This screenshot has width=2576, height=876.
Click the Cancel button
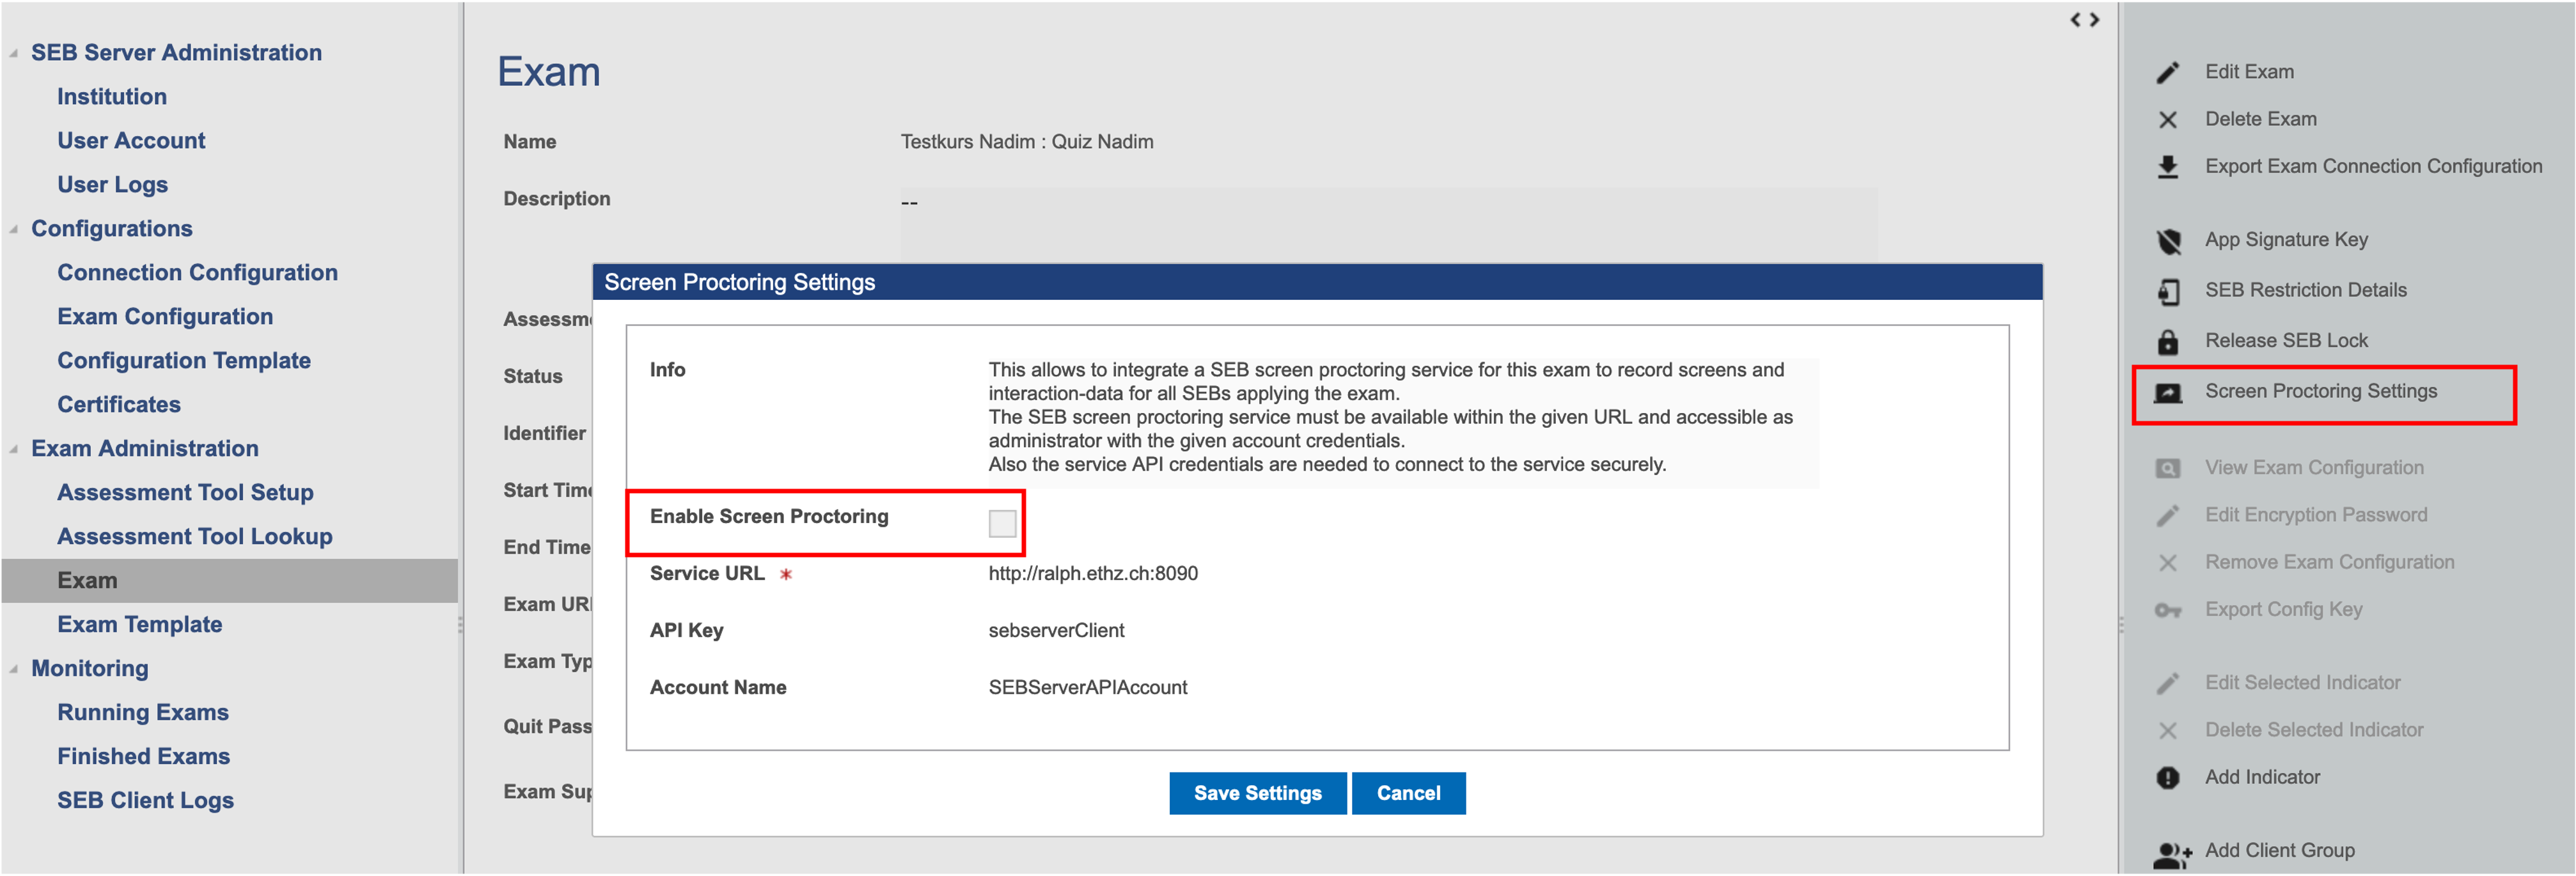click(x=1408, y=793)
